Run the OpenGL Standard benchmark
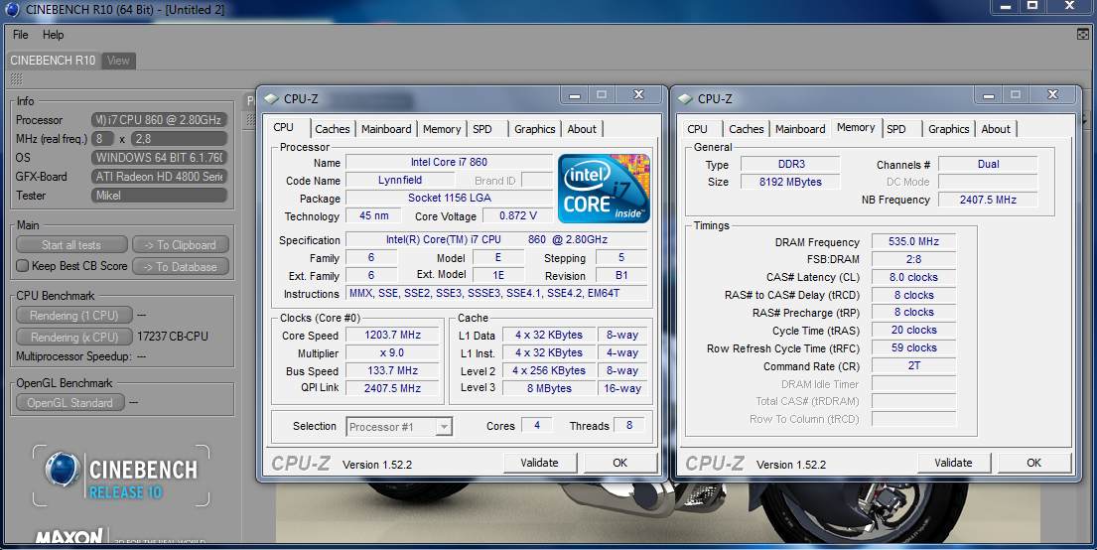Screen dimensions: 1097x550 click(x=69, y=402)
